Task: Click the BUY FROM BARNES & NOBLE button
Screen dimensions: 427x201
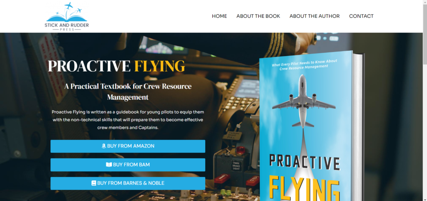Action: click(x=128, y=184)
